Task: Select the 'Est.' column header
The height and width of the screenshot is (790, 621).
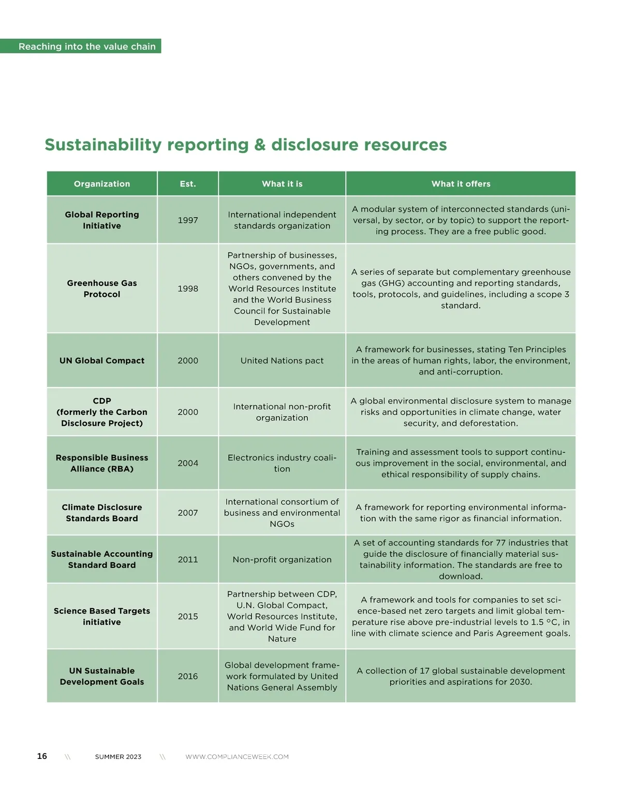Action: point(188,184)
